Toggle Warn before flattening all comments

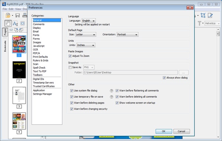pyautogui.click(x=117, y=91)
